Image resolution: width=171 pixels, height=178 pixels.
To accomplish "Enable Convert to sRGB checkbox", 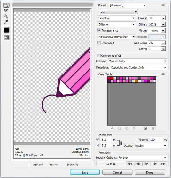I will 99,56.
